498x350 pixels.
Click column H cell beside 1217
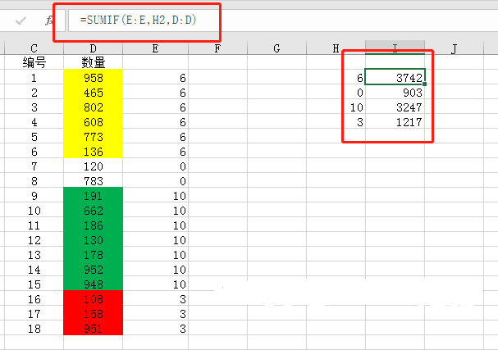pos(336,121)
